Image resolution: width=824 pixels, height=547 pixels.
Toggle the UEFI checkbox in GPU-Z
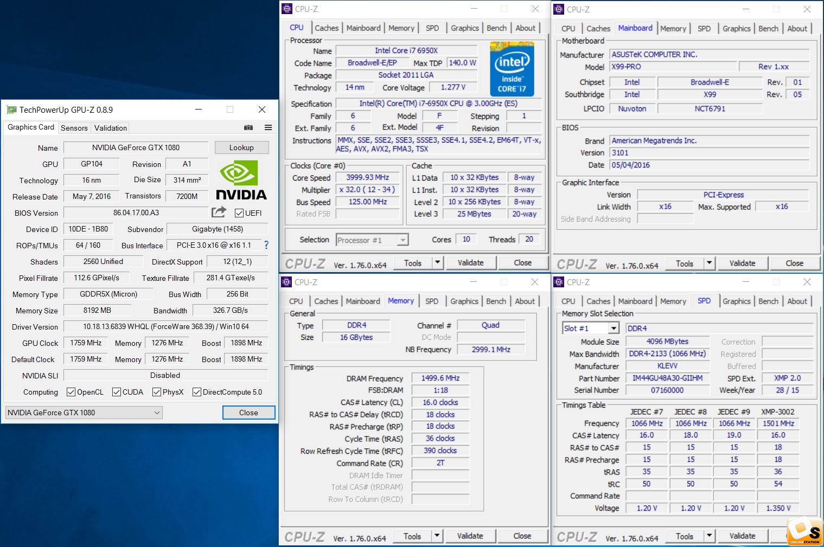click(239, 213)
